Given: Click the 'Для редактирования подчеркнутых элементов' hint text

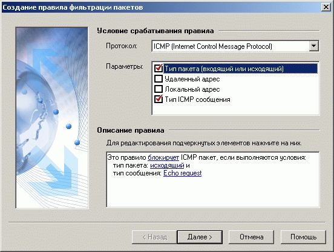Looking at the screenshot, I should (x=204, y=143).
